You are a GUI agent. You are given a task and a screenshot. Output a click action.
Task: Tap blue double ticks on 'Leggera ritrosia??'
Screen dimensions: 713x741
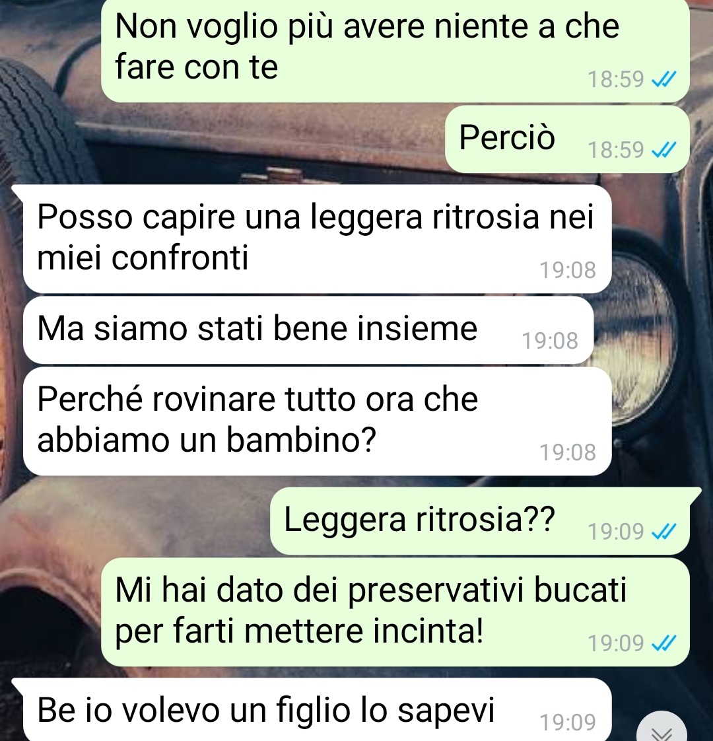[x=664, y=532]
